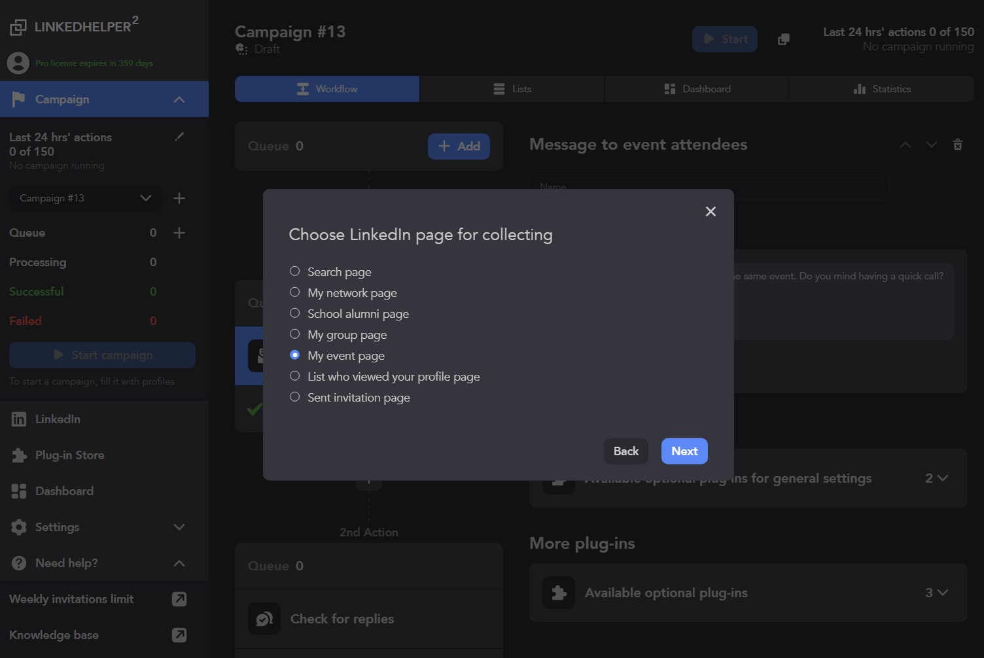Open Weekly invitations limit link
984x658 pixels.
(x=71, y=599)
